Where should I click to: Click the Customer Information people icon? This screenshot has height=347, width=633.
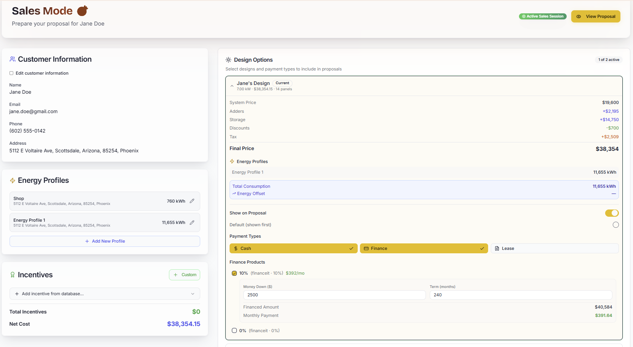[x=13, y=59]
